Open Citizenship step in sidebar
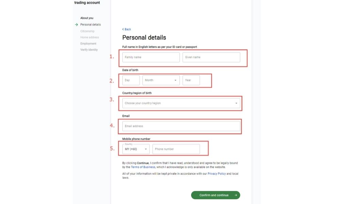 pos(87,31)
